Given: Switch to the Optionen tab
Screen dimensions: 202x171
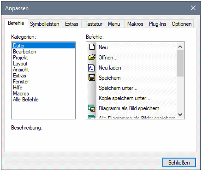Looking at the screenshot, I should 182,24.
